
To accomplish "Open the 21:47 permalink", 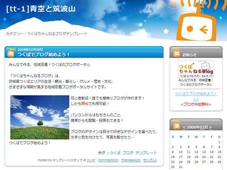I will pyautogui.click(x=91, y=160).
